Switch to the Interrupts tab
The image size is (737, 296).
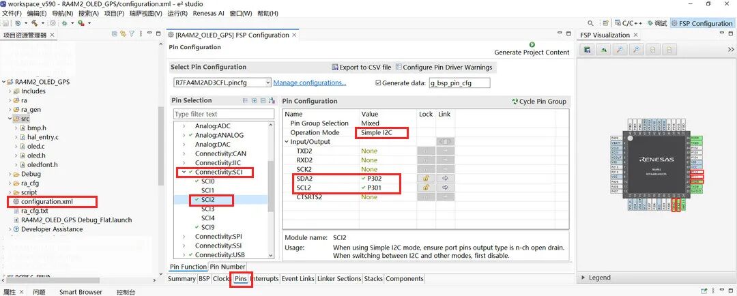pyautogui.click(x=264, y=279)
